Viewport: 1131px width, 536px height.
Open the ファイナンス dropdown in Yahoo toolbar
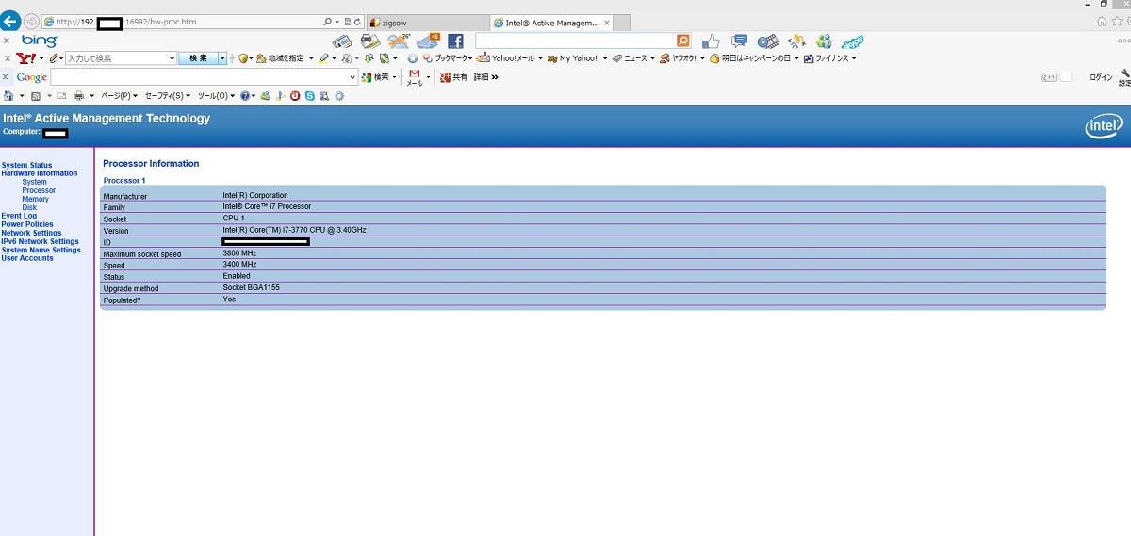pyautogui.click(x=854, y=58)
